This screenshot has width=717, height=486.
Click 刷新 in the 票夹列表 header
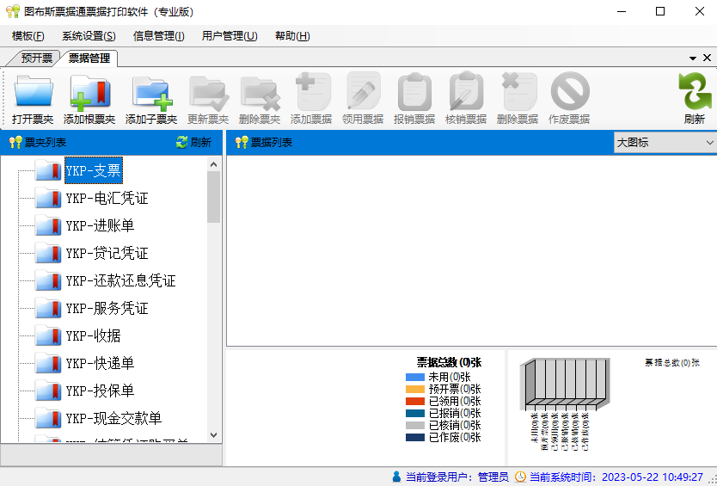click(x=194, y=142)
